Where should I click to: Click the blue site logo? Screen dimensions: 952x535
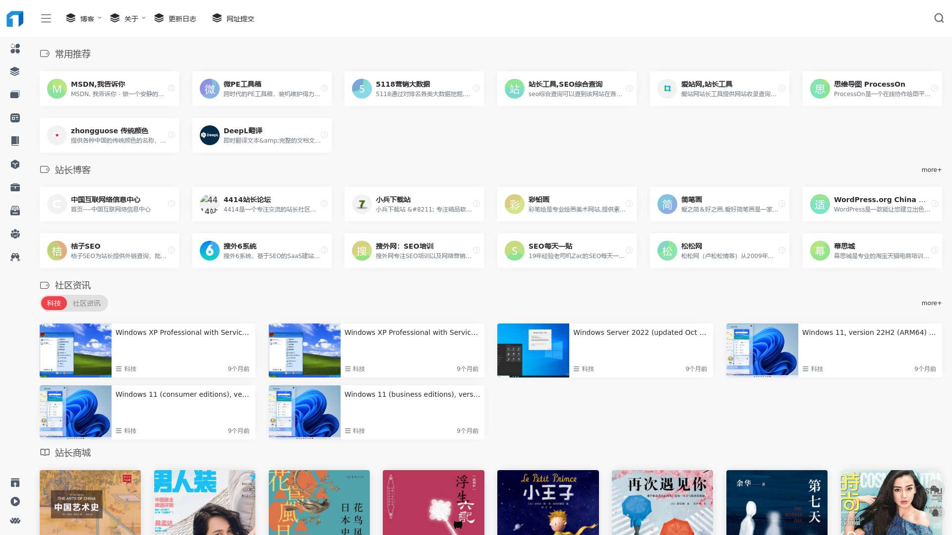(x=15, y=18)
